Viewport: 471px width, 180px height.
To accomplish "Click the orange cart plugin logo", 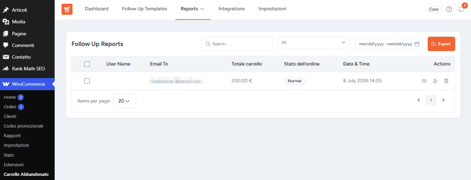I will 67,9.
